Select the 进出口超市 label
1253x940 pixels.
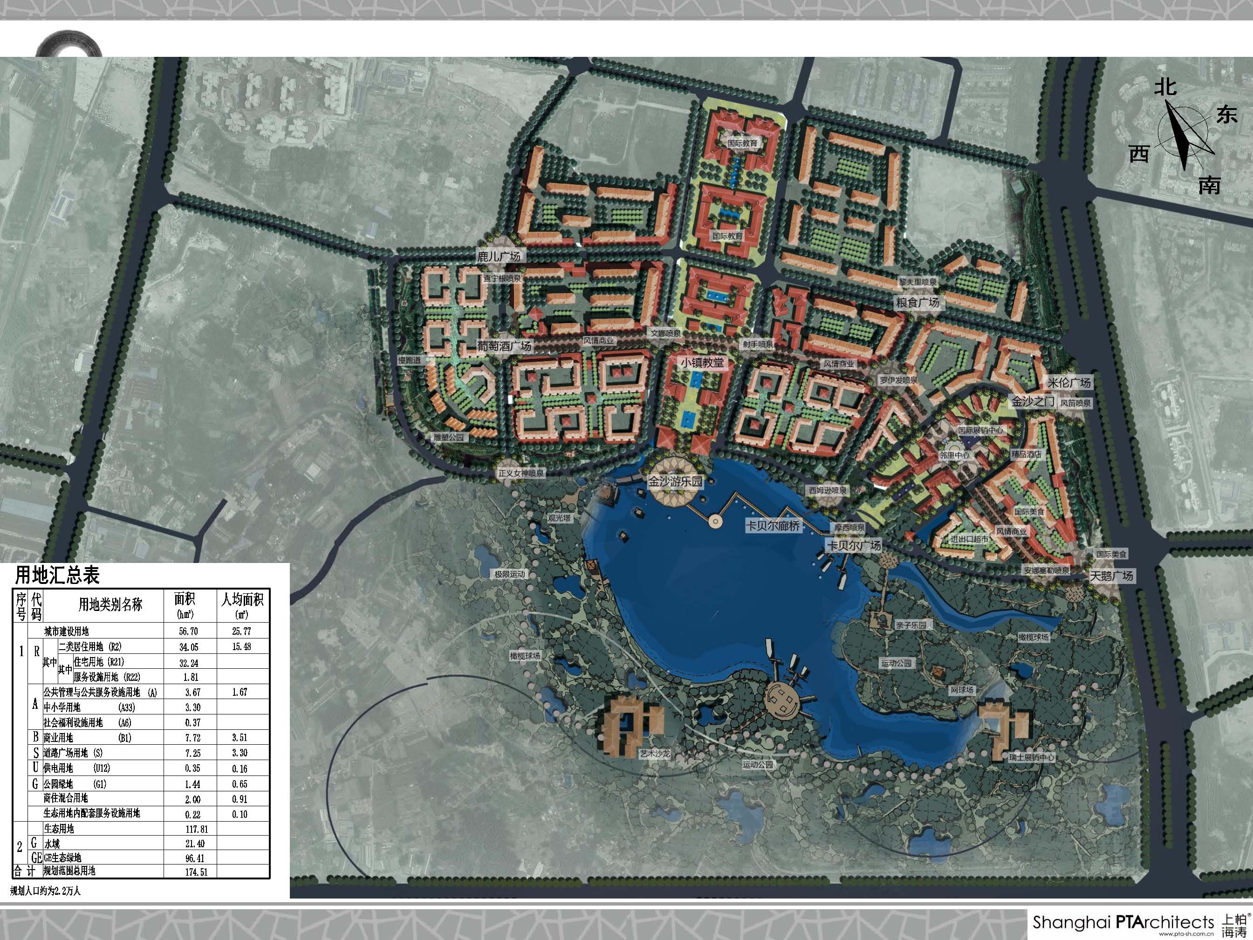click(969, 539)
